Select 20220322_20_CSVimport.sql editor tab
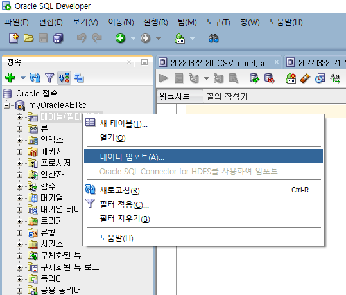The width and height of the screenshot is (346, 295). coord(220,63)
